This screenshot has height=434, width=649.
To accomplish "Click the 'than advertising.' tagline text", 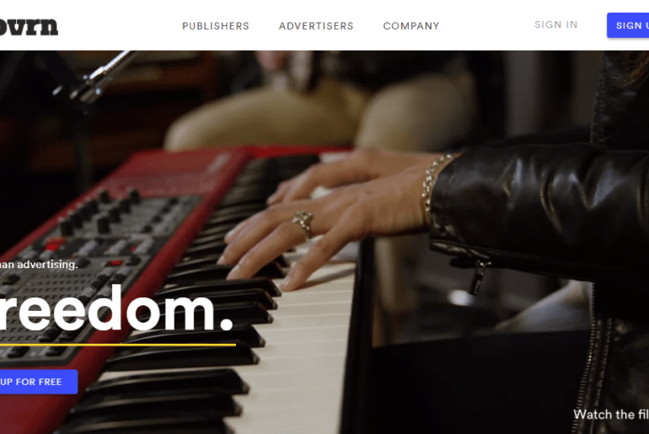I will coord(39,265).
